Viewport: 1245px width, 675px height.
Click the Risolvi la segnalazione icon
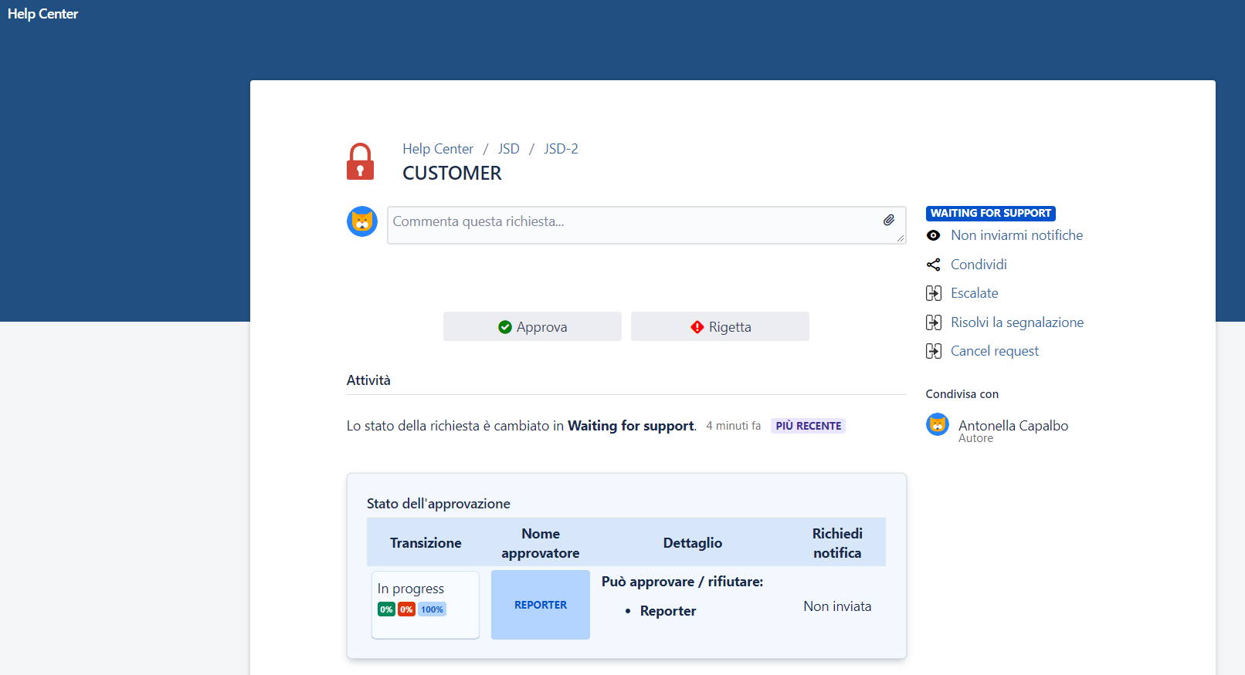click(x=933, y=322)
